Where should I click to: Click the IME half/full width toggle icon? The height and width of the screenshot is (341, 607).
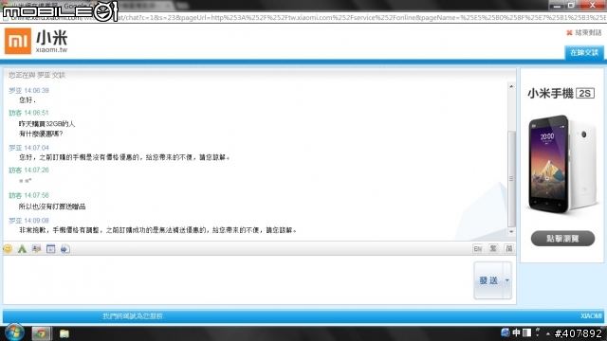coord(527,332)
